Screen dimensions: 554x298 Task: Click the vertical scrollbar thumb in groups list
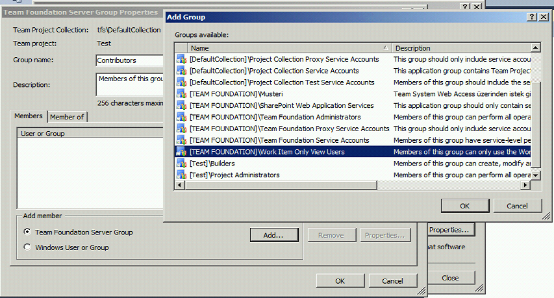pos(536,125)
